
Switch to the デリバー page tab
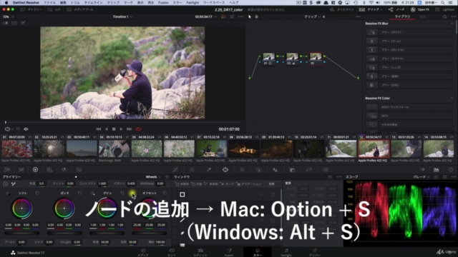tap(315, 252)
